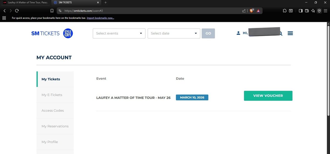The height and width of the screenshot is (154, 330).
Task: Reload the SM Tickets page
Action: tap(17, 11)
